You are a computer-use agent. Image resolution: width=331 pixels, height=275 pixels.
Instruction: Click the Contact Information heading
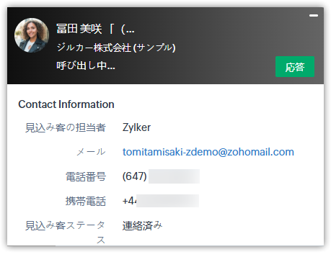66,104
